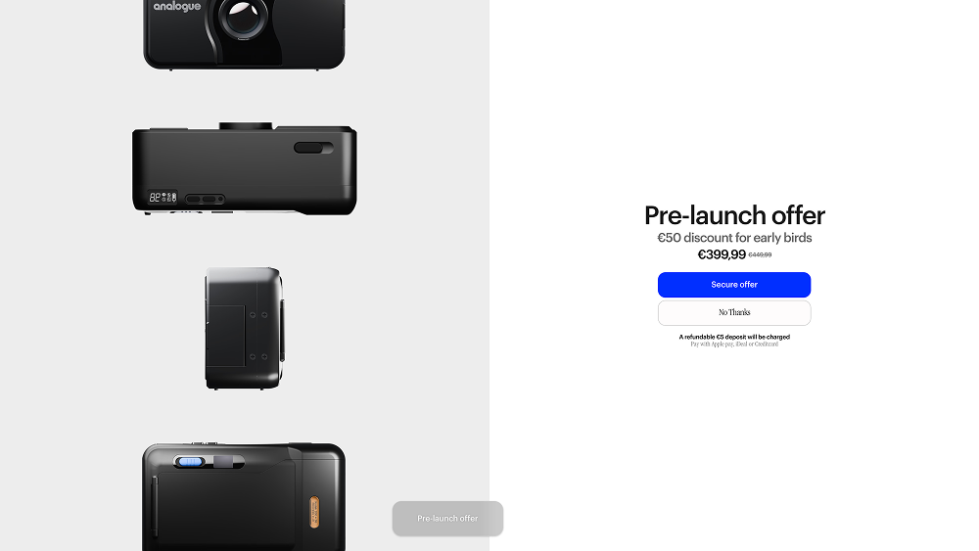The image size is (979, 551).
Task: Select the side-view camera image
Action: coord(244,328)
